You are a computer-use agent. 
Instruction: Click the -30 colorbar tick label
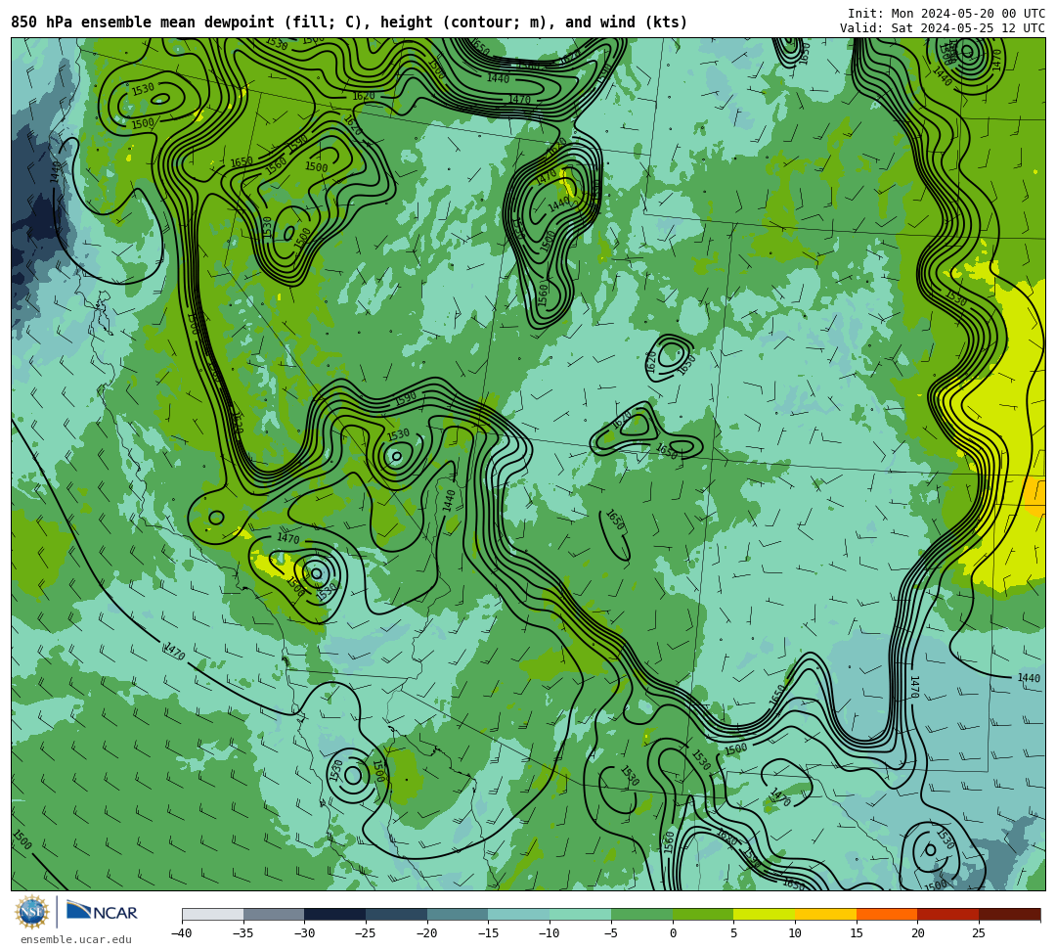tap(304, 933)
